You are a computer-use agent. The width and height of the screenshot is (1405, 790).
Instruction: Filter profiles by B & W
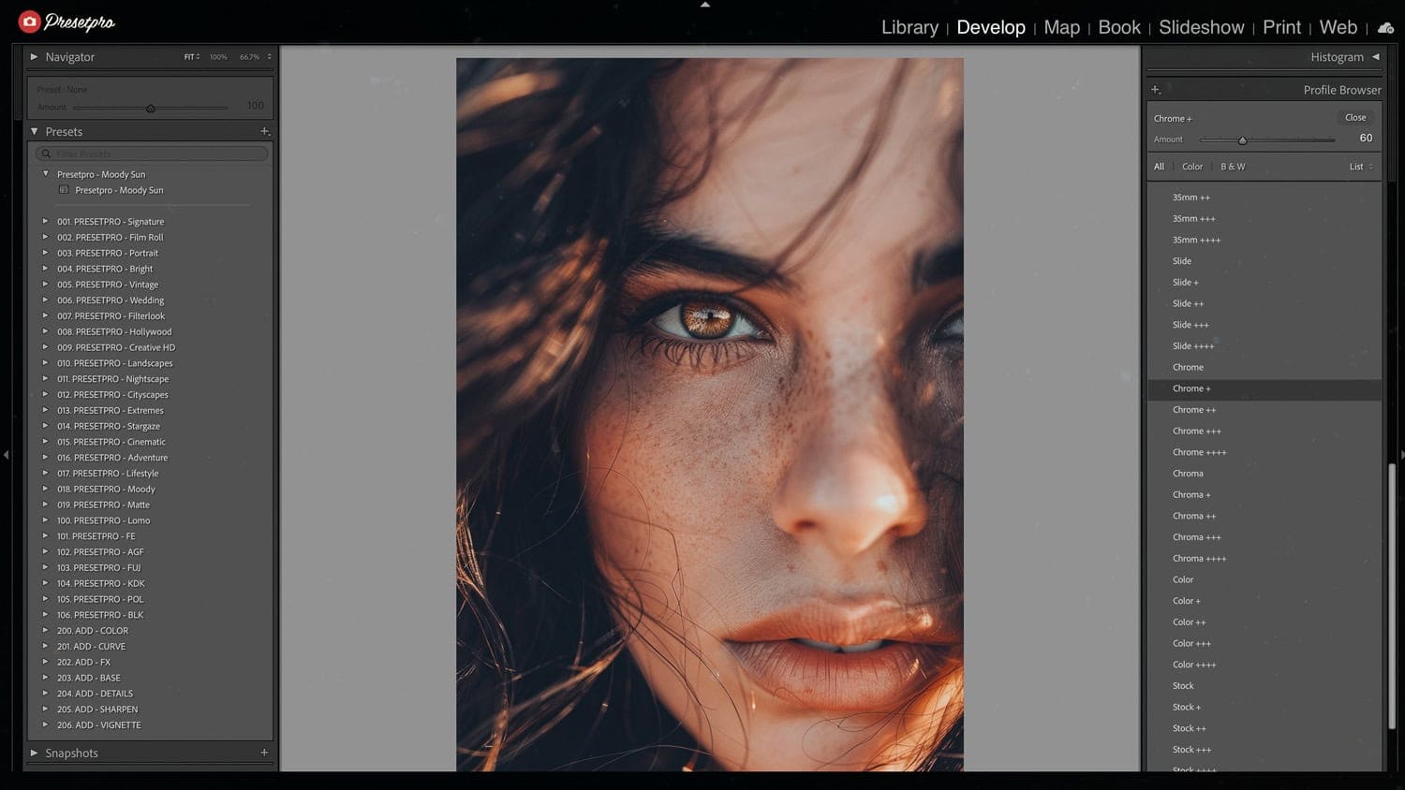1233,167
